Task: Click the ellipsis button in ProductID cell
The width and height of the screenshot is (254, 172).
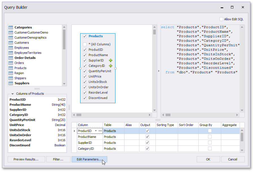Action: pyautogui.click(x=100, y=131)
